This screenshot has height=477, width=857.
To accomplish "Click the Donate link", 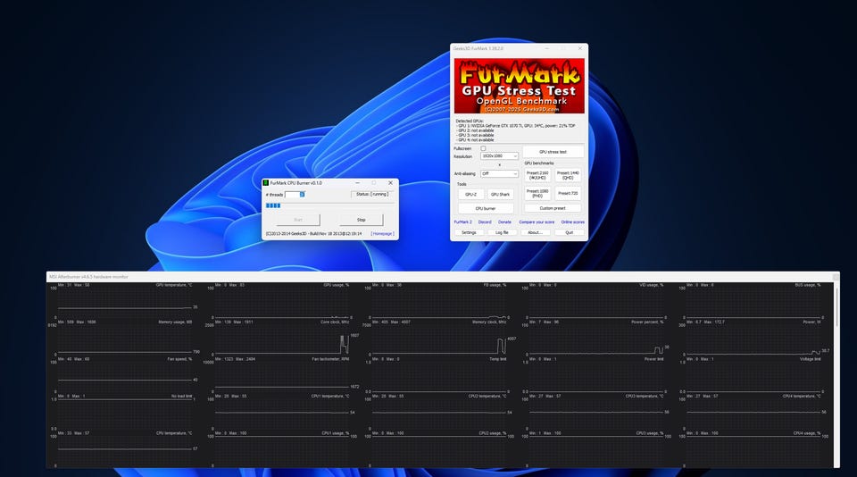I will [504, 222].
